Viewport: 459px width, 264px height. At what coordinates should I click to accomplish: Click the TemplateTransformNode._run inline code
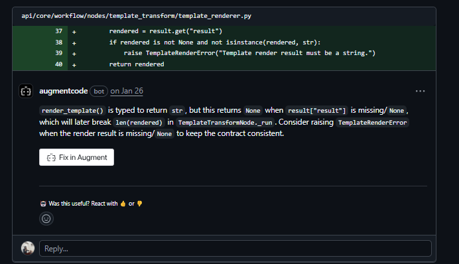pyautogui.click(x=225, y=122)
